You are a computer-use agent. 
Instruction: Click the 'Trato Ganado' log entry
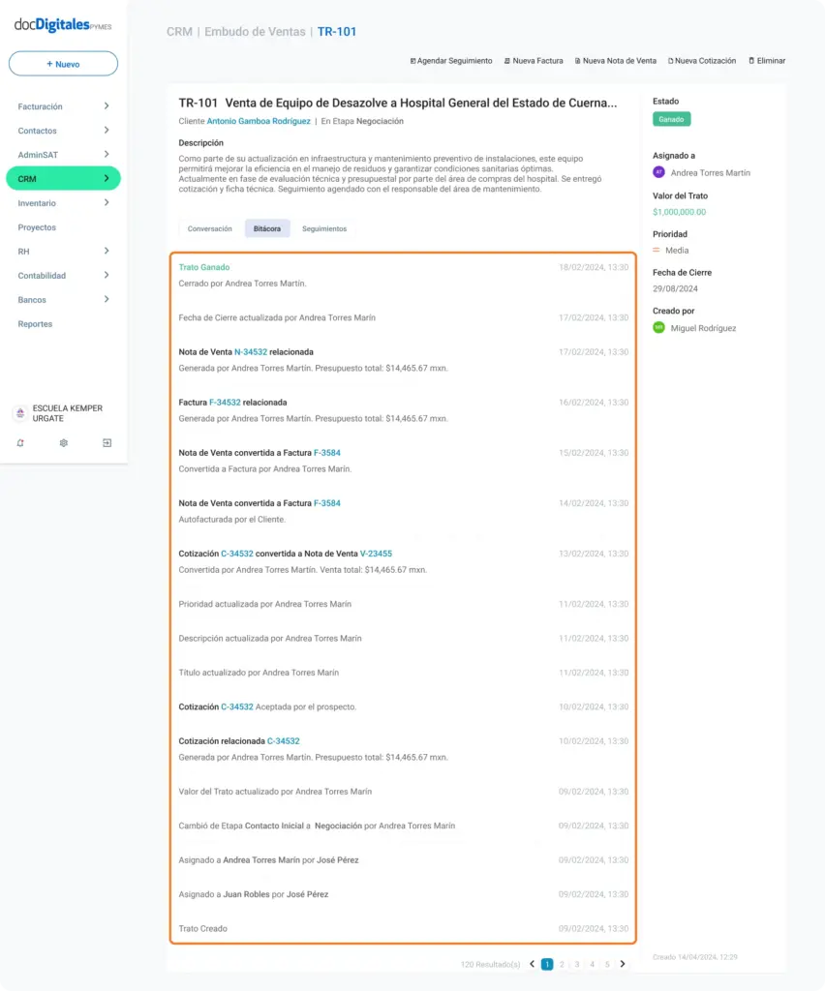[404, 276]
